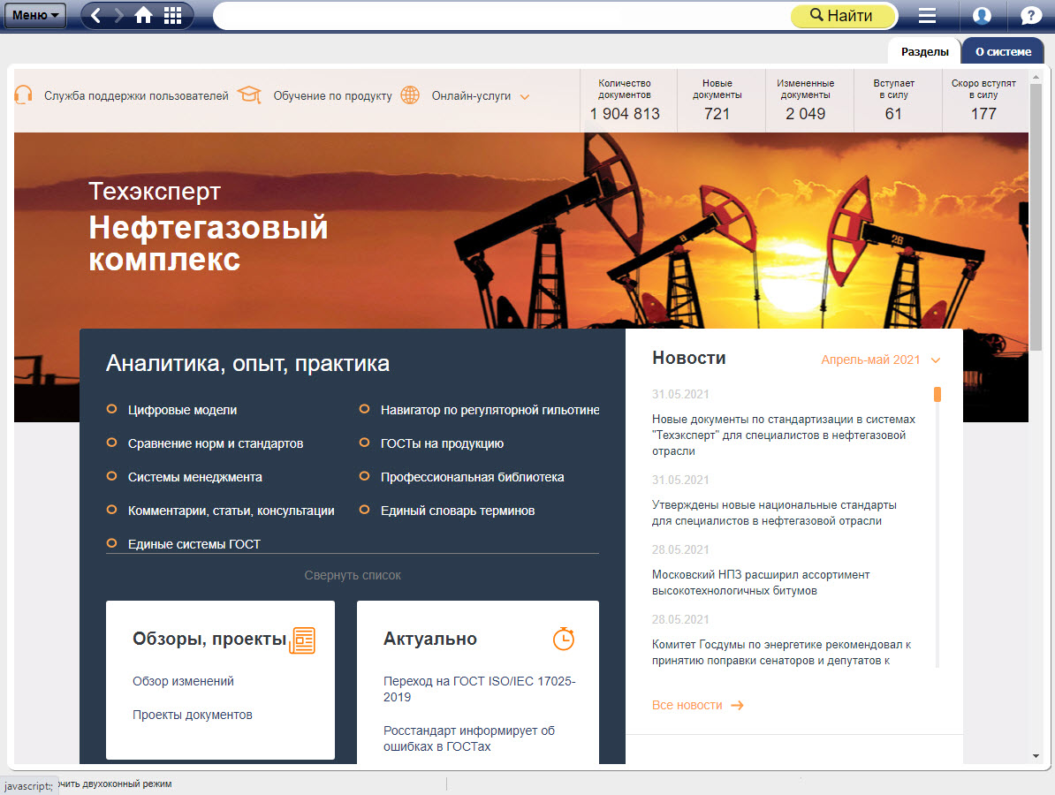Open the Меню dropdown button
The height and width of the screenshot is (795, 1055).
click(35, 16)
